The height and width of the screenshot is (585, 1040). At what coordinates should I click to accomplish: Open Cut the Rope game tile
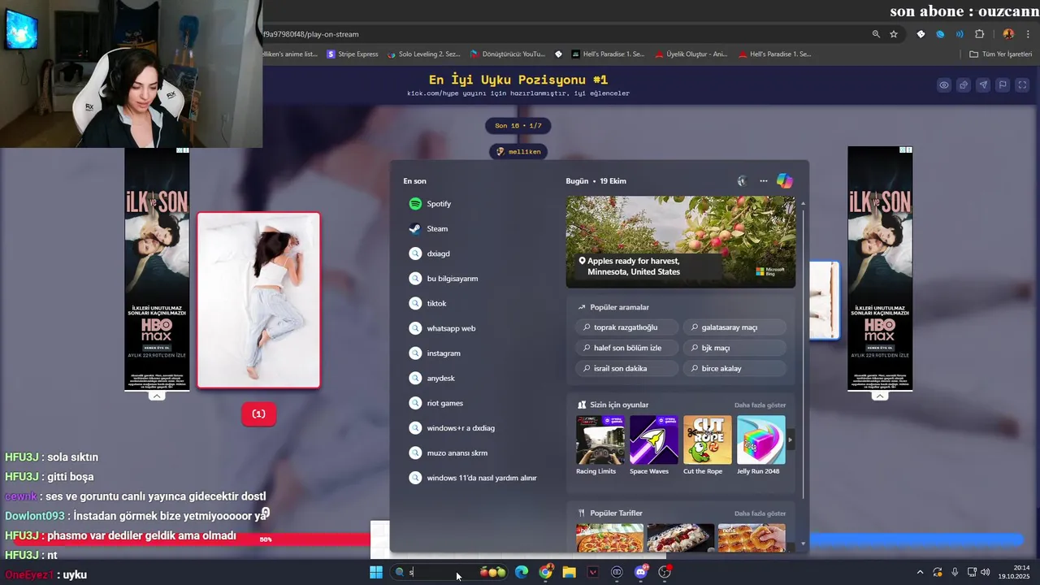[x=707, y=445]
